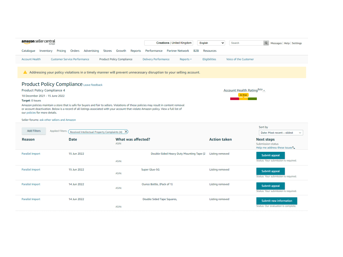The image size is (343, 257).
Task: Open Parallel Import reason for Ounce Bottle row
Action: click(31, 184)
